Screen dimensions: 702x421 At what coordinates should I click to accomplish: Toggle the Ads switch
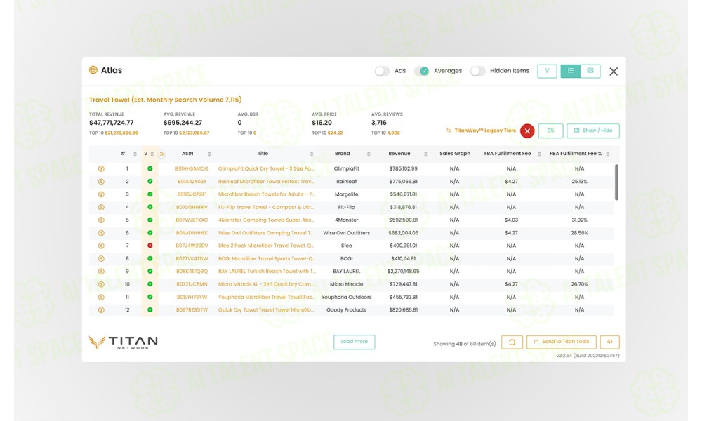point(382,71)
